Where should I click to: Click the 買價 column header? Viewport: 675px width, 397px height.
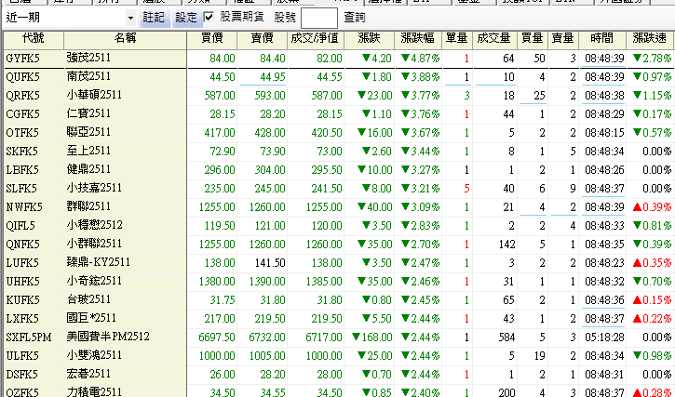(x=211, y=39)
